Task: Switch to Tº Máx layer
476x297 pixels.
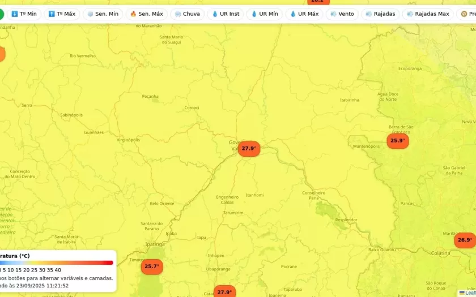Action: [62, 14]
